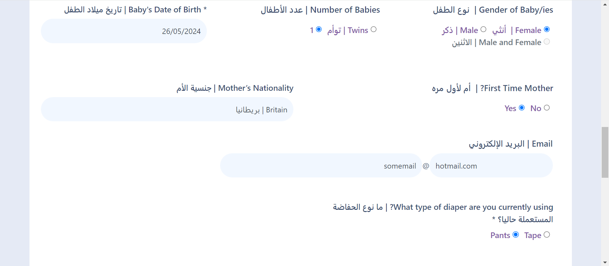Click the Pants label text
Screen dimensions: 609x266
click(500, 235)
